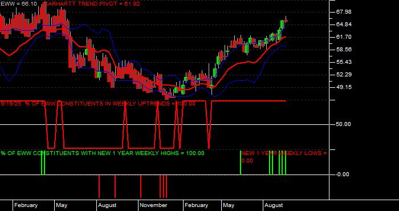Click the 55.43 price axis value
This screenshot has height=211, width=399.
point(344,62)
